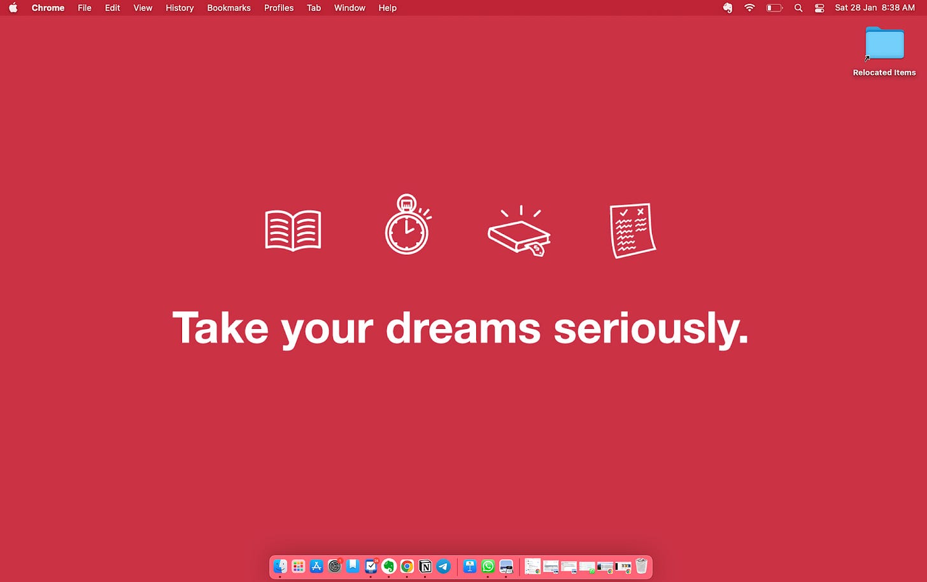Open Spotlight search
This screenshot has height=582, width=927.
coord(798,8)
